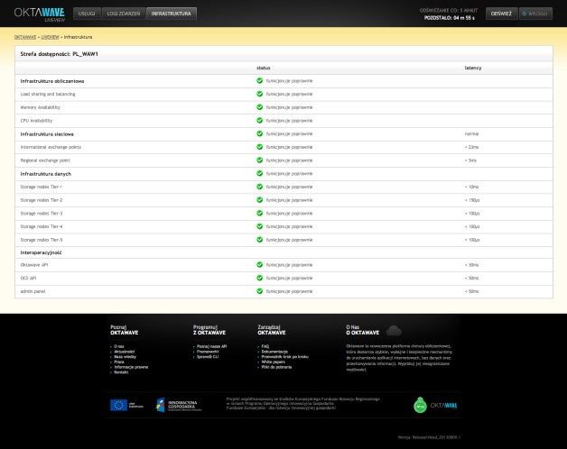Click the WYLOGUJ button in header
The image size is (567, 449).
tap(535, 14)
